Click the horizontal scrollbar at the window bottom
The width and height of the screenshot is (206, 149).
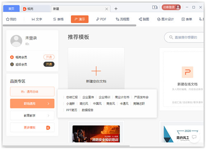[x=66, y=146]
